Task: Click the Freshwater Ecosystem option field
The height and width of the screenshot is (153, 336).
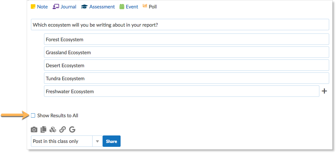Action: click(182, 92)
